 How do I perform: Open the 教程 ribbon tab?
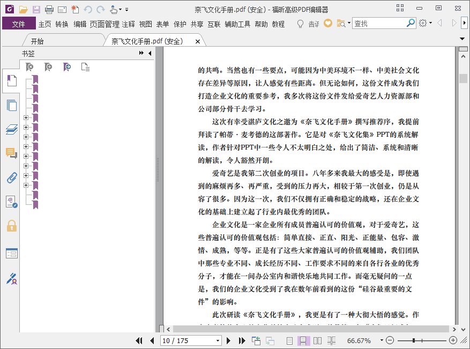[278, 24]
